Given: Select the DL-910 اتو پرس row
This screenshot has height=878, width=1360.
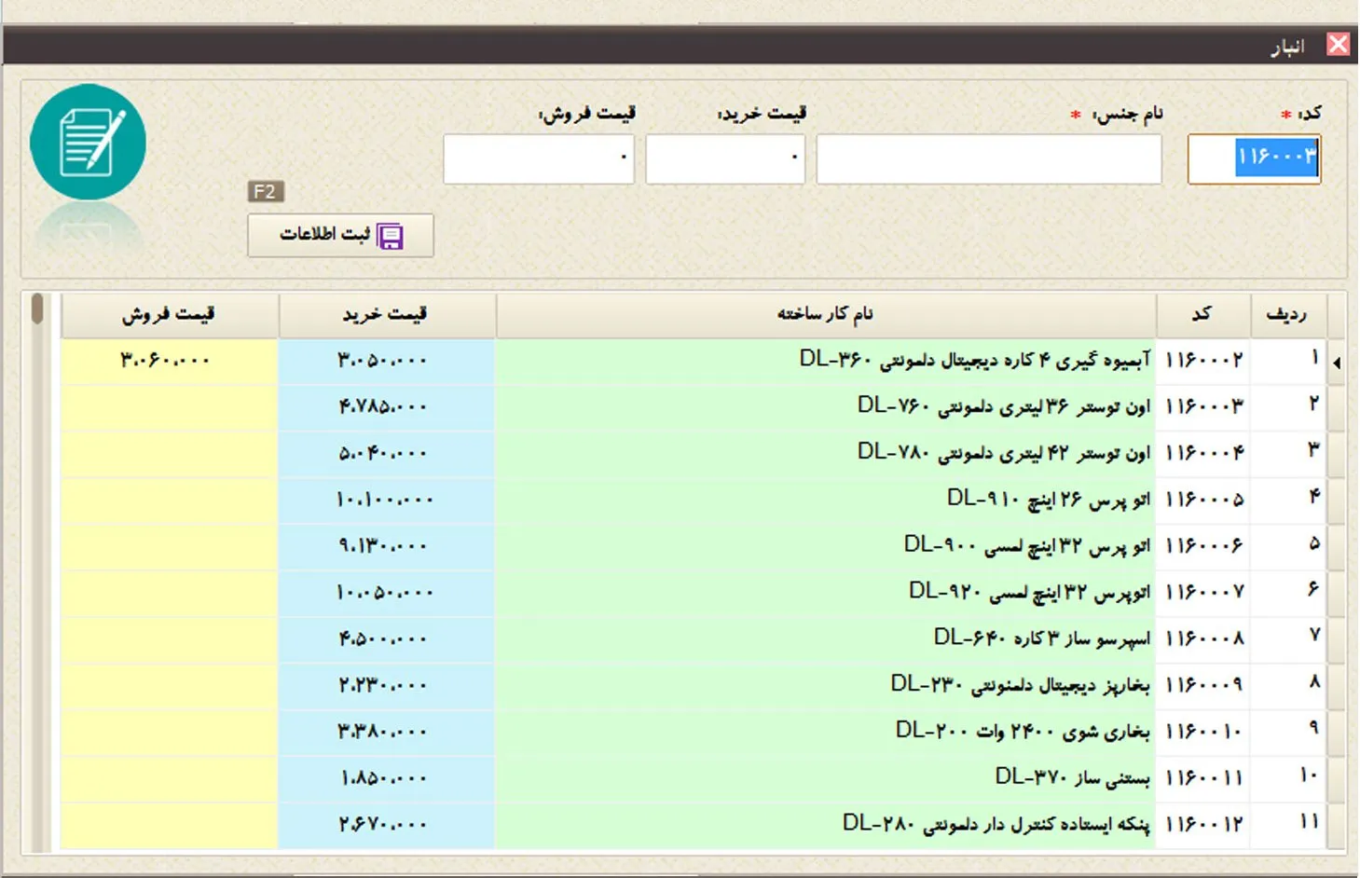Looking at the screenshot, I should (693, 500).
